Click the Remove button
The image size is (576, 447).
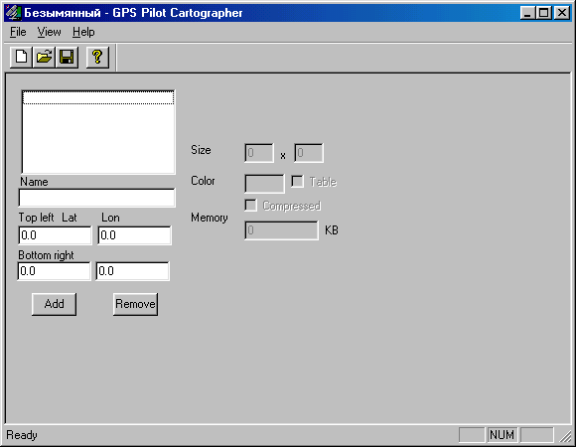135,304
